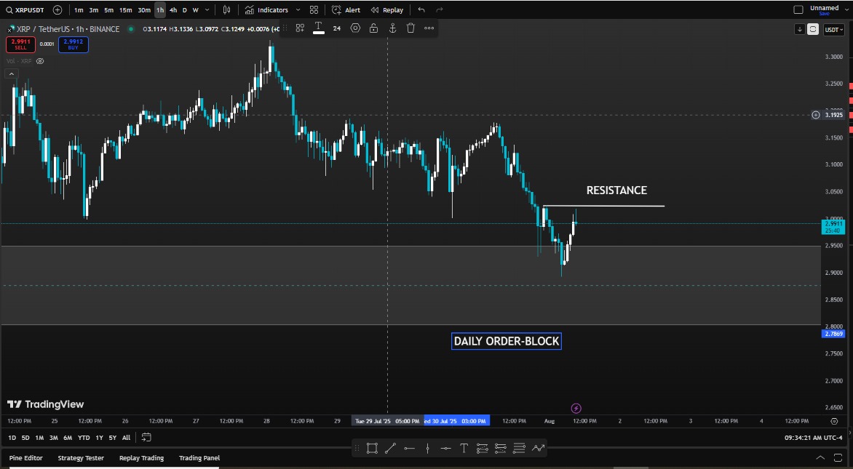Toggle lock on selected drawing
Viewport: 853px width, 469px height.
tap(373, 28)
